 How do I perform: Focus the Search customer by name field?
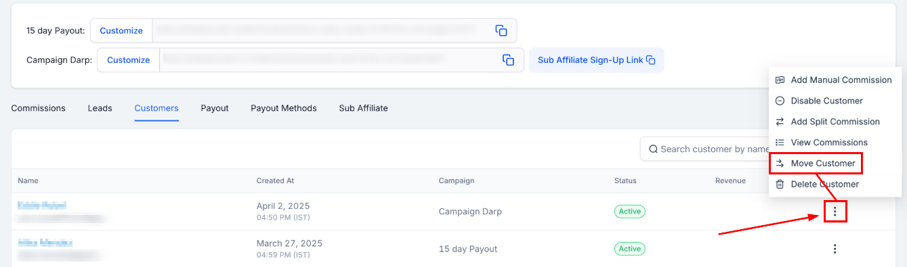coord(704,149)
